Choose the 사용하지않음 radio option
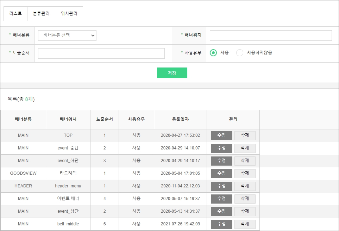339x231 pixels. click(x=240, y=53)
